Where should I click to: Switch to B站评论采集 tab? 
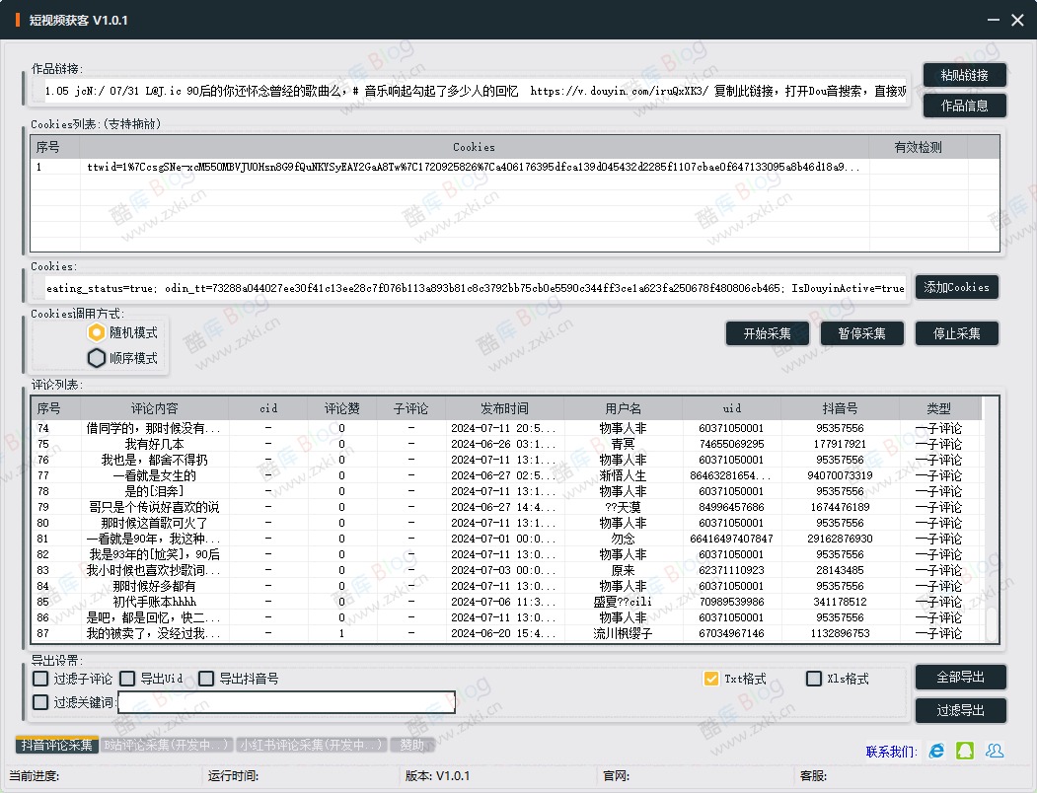click(x=166, y=746)
